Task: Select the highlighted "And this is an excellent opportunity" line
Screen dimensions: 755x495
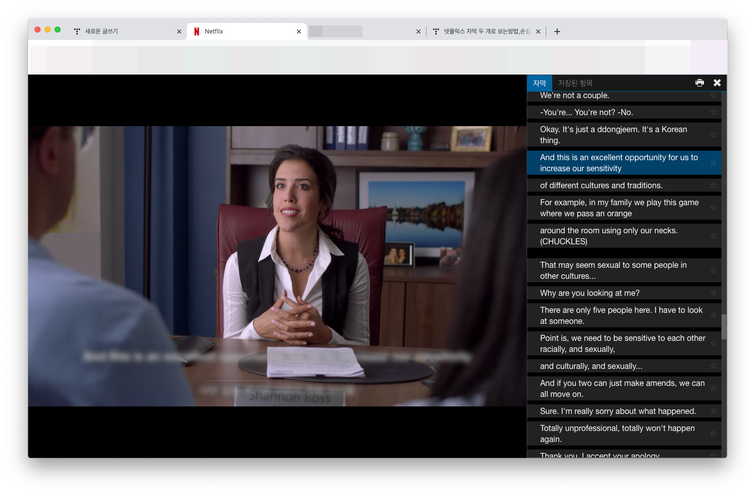Action: coord(624,163)
